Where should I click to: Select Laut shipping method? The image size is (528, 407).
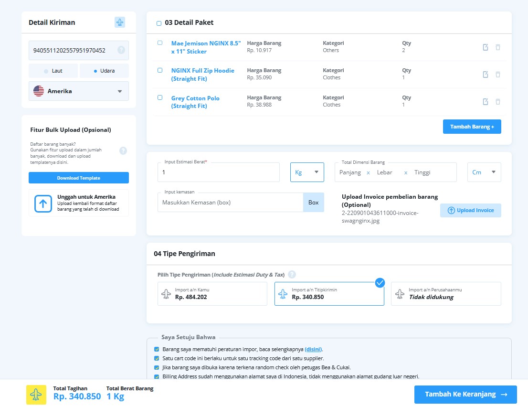tap(53, 71)
